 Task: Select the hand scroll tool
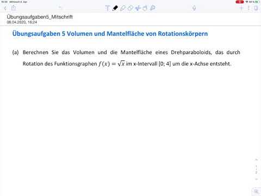(x=145, y=8)
